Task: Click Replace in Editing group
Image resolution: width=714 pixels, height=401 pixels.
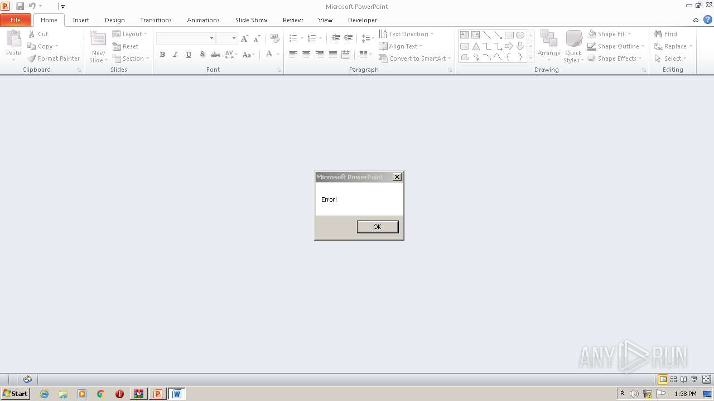Action: 673,46
